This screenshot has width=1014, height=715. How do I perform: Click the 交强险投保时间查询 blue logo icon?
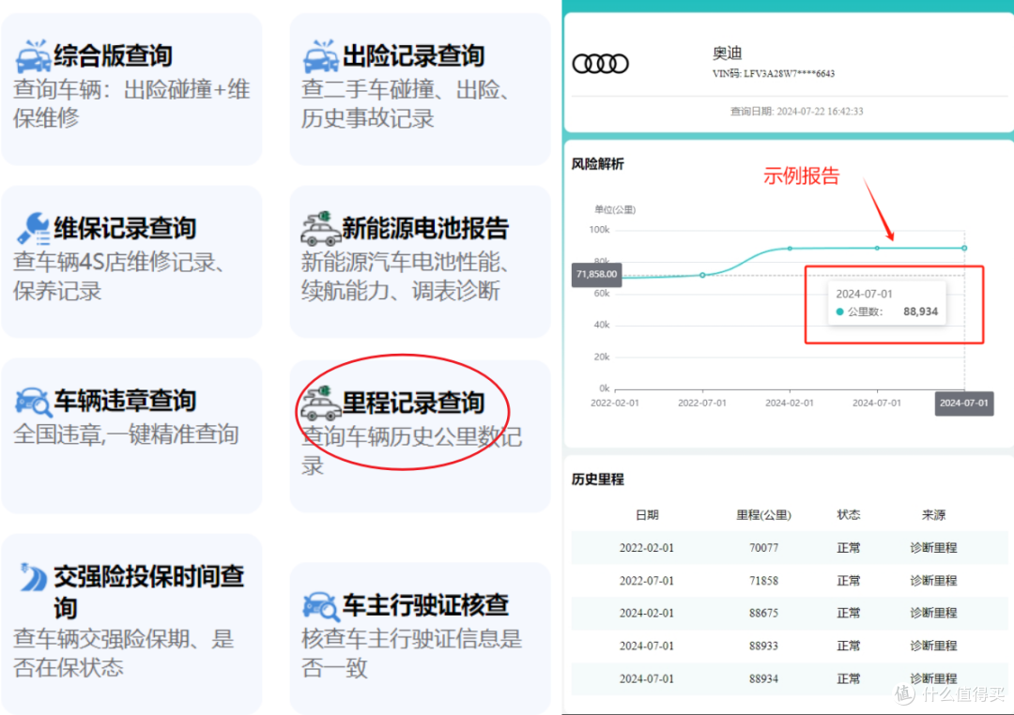(33, 577)
